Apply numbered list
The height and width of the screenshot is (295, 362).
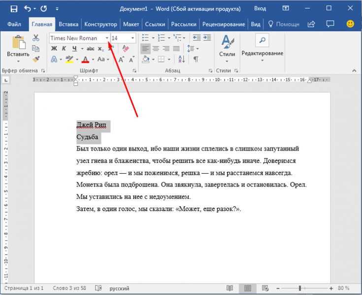161,37
